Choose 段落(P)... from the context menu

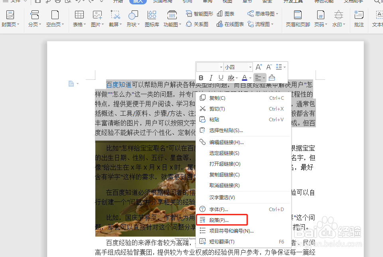click(x=243, y=220)
